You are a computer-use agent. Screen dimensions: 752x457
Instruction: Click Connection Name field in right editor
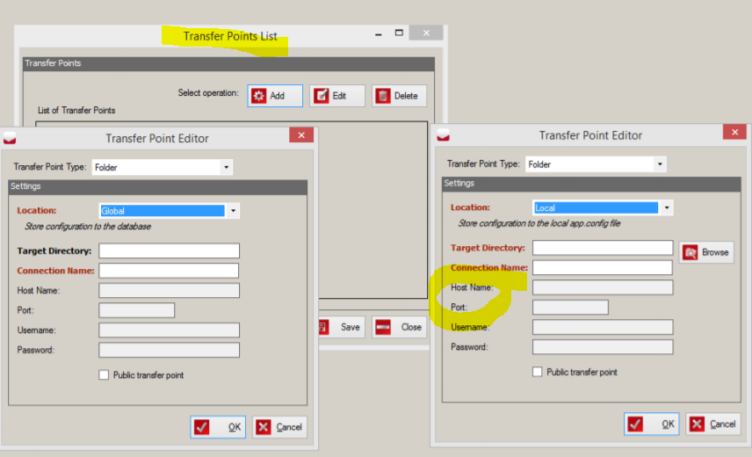click(603, 267)
